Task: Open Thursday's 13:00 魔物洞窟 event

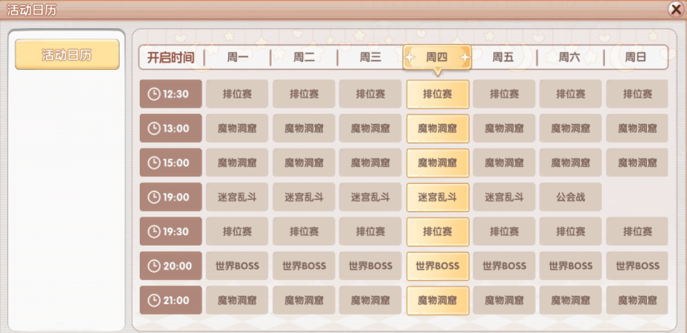Action: coord(438,128)
